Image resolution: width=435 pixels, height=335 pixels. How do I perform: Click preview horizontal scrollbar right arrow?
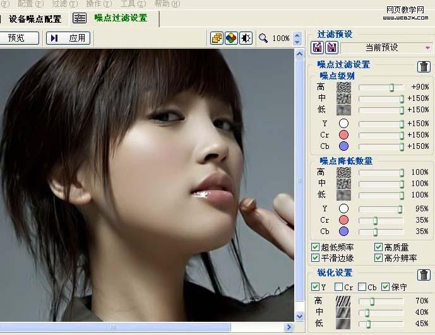(289, 327)
